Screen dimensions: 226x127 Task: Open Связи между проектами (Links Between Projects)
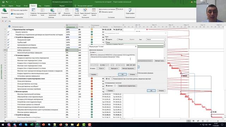click(52, 12)
